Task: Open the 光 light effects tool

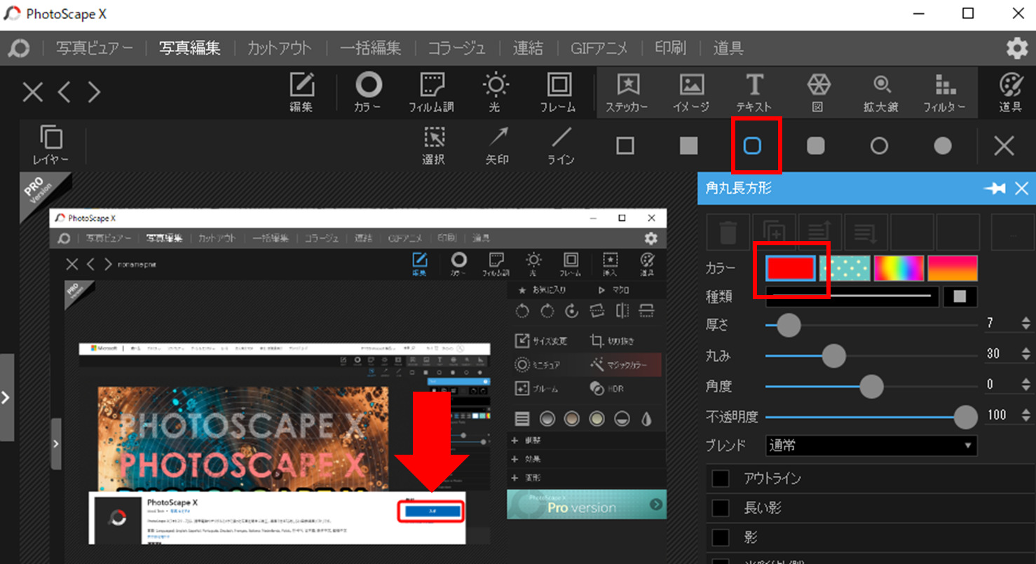Action: click(495, 93)
